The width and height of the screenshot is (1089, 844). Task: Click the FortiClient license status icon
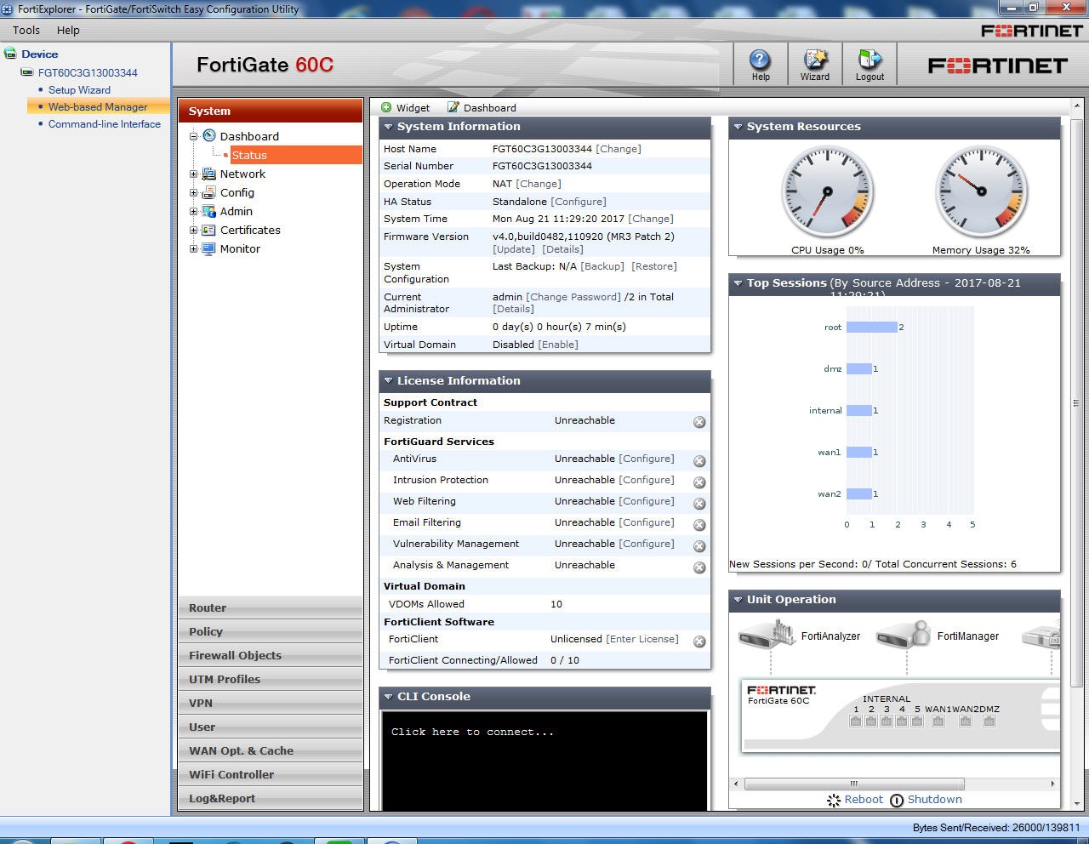tap(699, 642)
